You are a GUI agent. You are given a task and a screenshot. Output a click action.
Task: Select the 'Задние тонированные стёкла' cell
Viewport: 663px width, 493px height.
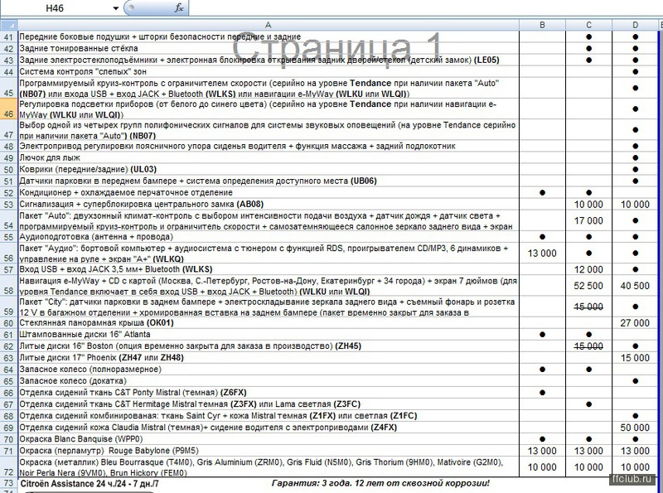(x=269, y=48)
